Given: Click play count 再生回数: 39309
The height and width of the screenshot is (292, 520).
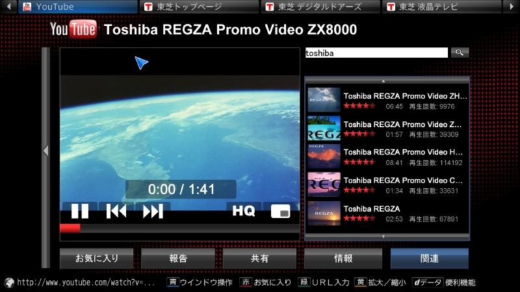Looking at the screenshot, I should [x=434, y=134].
